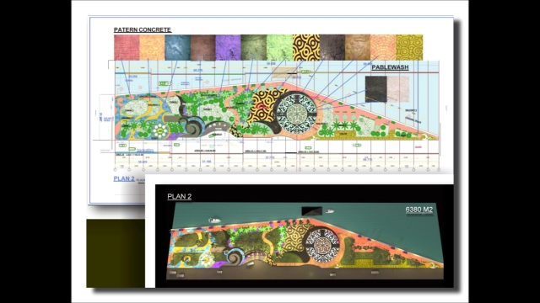Screen dimensions: 540x303
Task: Click the PATERN CONCRETE heading
Action: click(x=143, y=30)
